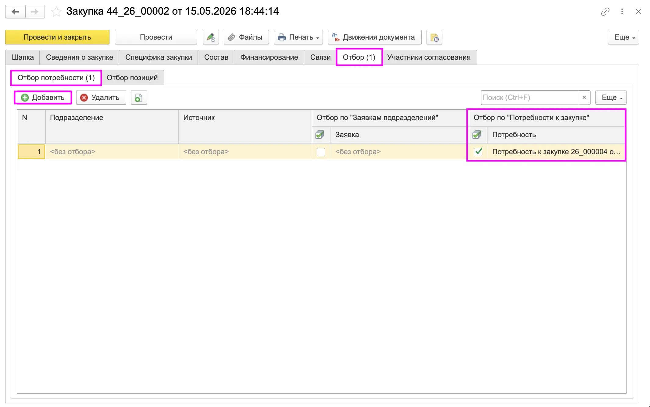The image size is (650, 407).
Task: Open the Сведения о закупке tab
Action: [79, 57]
